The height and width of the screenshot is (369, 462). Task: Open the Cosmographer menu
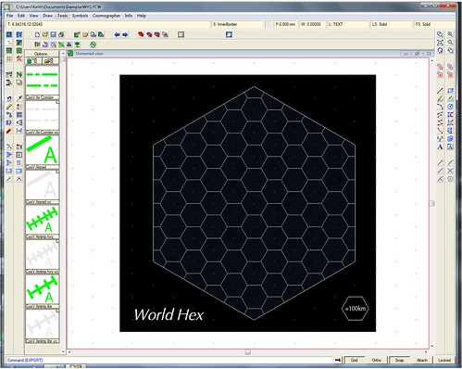[x=106, y=16]
